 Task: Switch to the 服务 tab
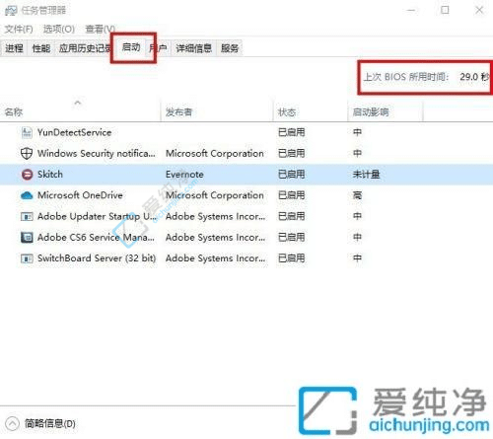click(x=230, y=48)
